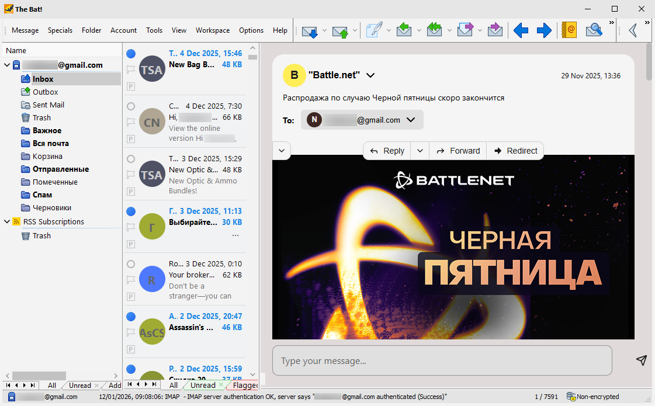Open the Send Queued Mail dropdown arrow
The width and height of the screenshot is (655, 406).
(x=355, y=30)
